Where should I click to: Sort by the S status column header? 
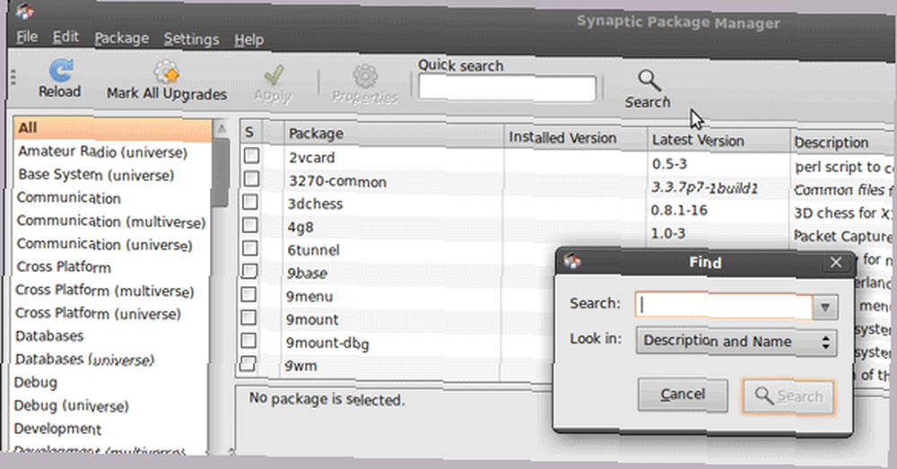250,132
